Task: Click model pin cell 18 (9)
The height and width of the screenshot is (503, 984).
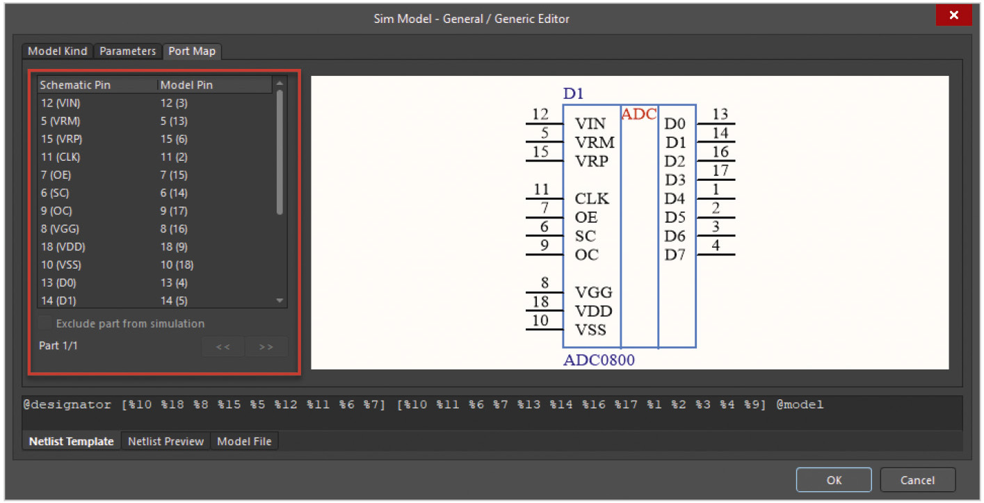Action: coord(174,247)
